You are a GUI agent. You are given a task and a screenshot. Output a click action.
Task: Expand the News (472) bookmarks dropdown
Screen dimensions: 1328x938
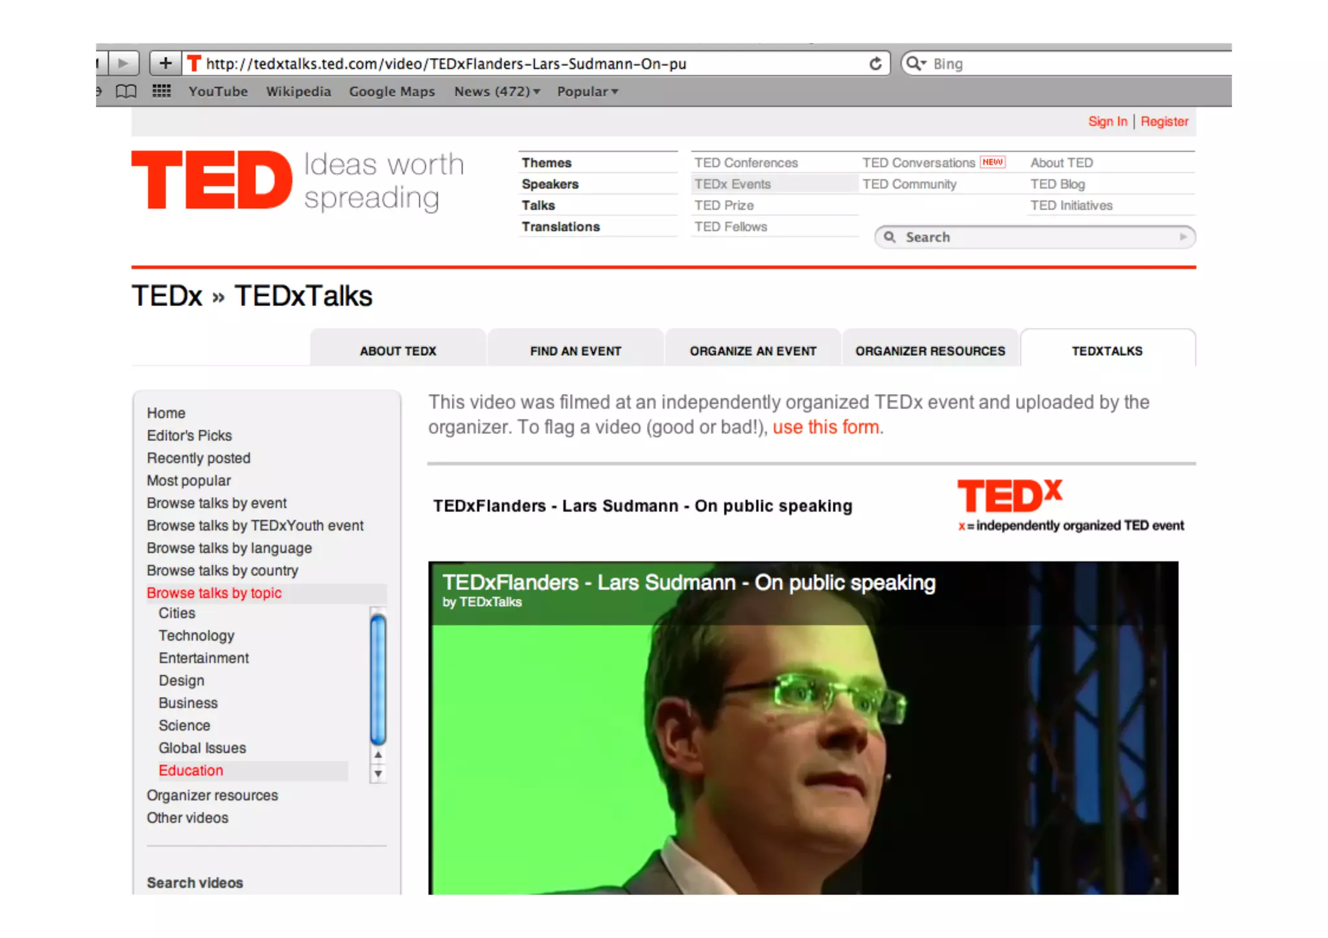click(x=497, y=91)
